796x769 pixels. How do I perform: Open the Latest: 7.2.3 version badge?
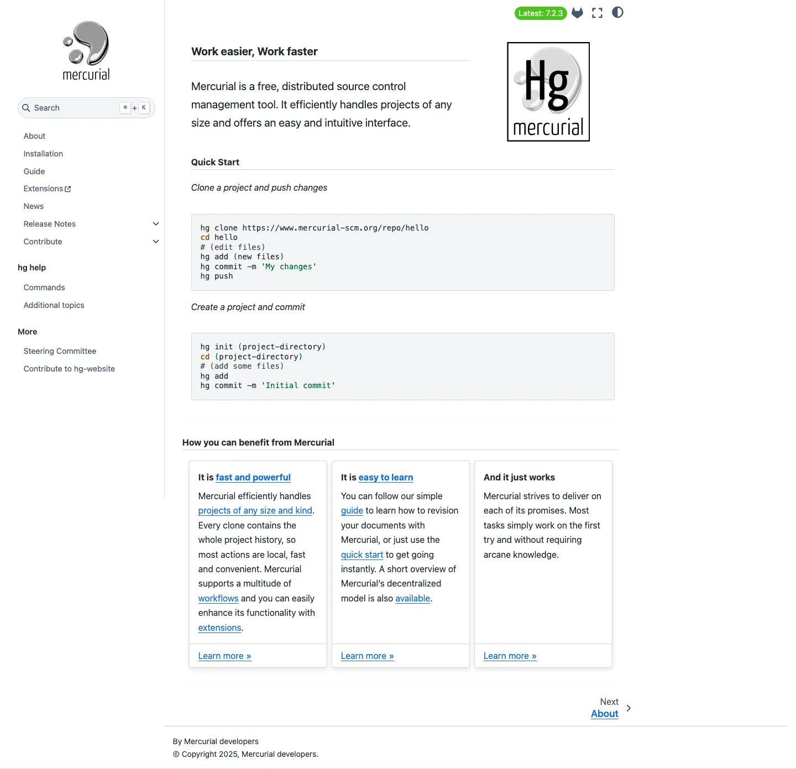pos(541,13)
